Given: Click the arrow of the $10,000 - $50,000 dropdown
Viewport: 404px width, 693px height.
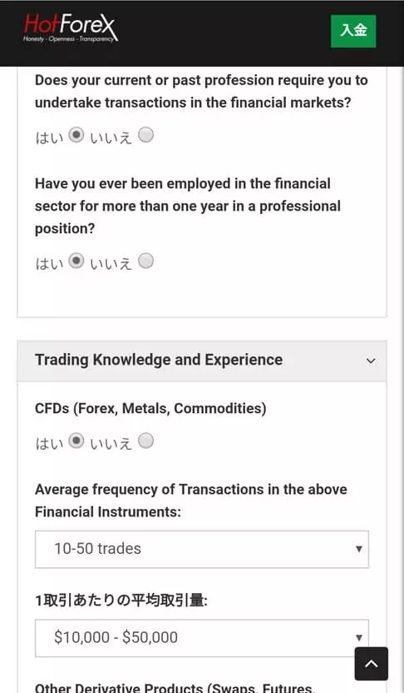Looking at the screenshot, I should [358, 638].
